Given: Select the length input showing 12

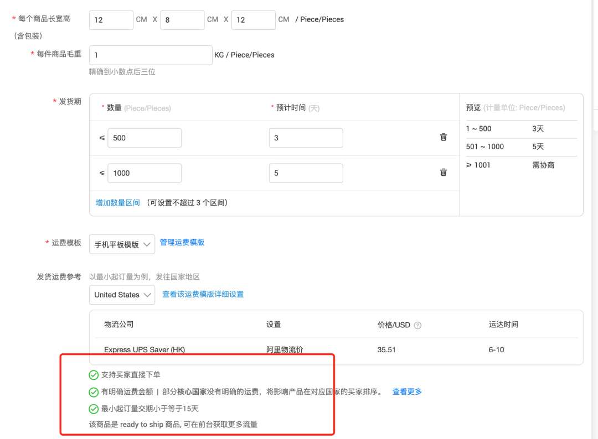Looking at the screenshot, I should tap(111, 19).
